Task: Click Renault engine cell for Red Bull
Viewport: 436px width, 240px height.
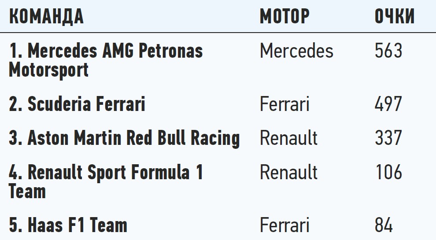Action: point(288,138)
